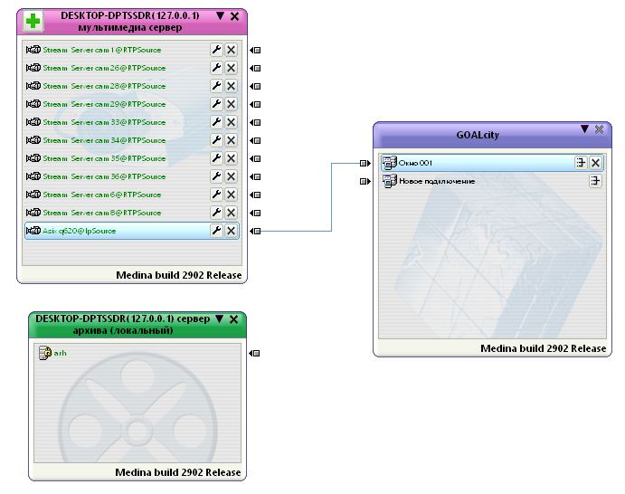Open settings wrench for Stream Server cam 33

(x=216, y=122)
